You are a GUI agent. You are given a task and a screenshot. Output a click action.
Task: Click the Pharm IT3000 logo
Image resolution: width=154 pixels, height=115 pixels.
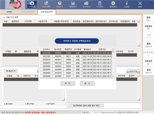coord(15,4)
